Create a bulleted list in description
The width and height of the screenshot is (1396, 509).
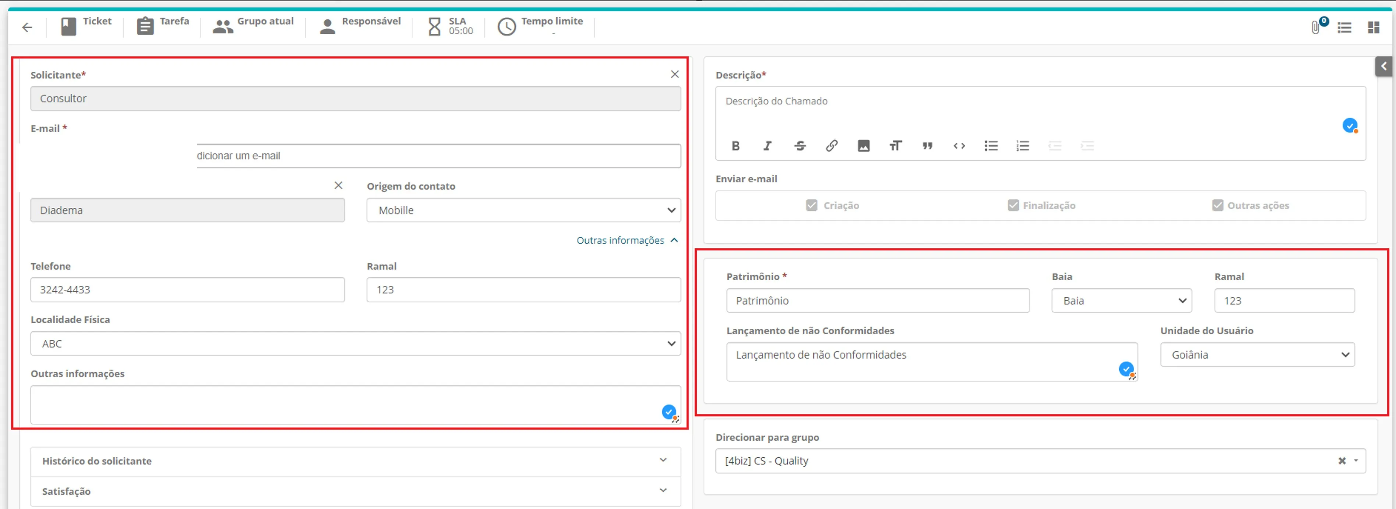pyautogui.click(x=991, y=146)
